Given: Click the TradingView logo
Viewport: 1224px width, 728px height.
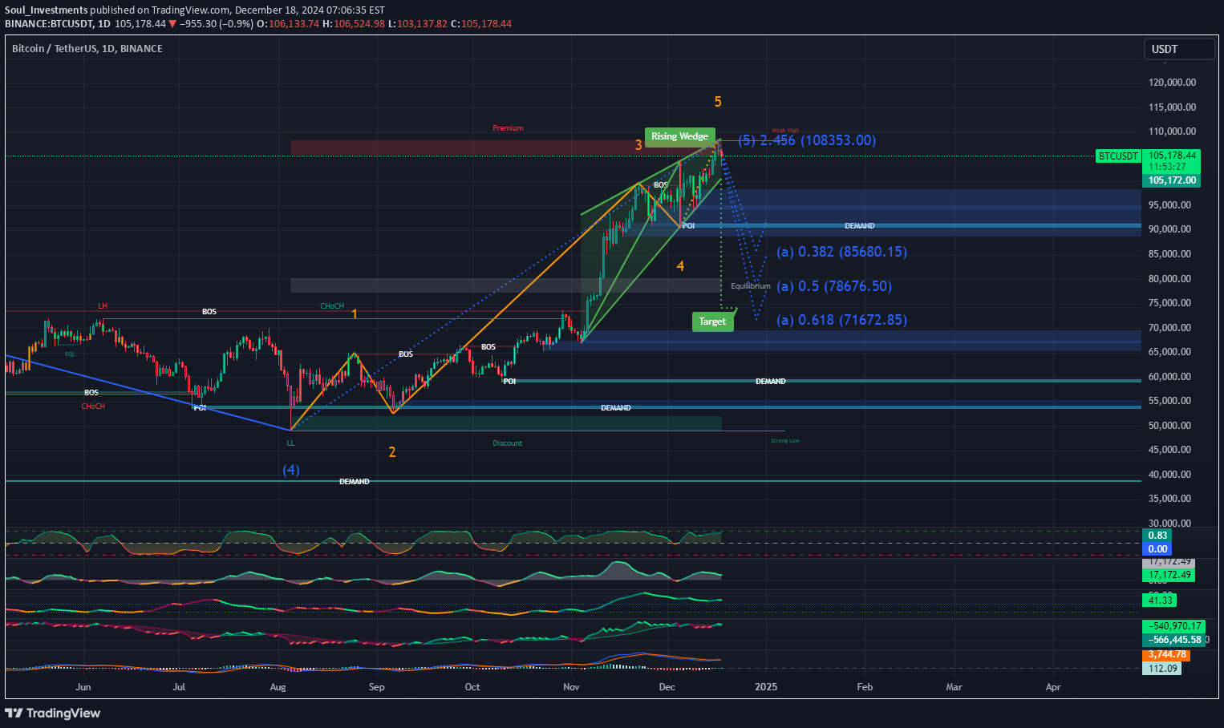Looking at the screenshot, I should [x=53, y=713].
